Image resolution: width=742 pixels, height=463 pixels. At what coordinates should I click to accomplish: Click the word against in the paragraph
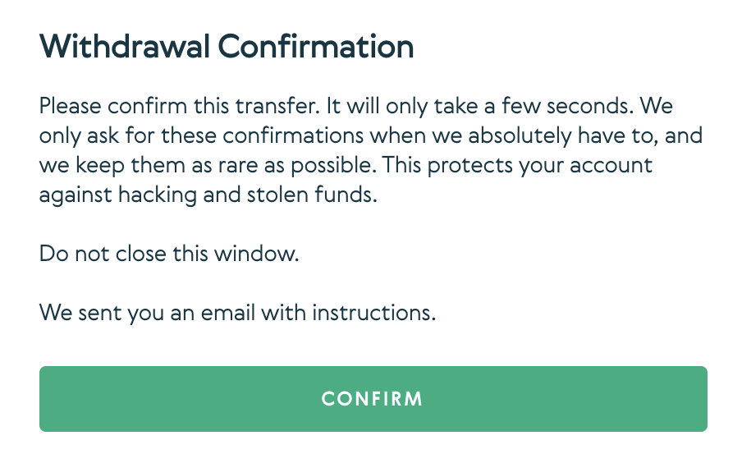click(x=68, y=195)
